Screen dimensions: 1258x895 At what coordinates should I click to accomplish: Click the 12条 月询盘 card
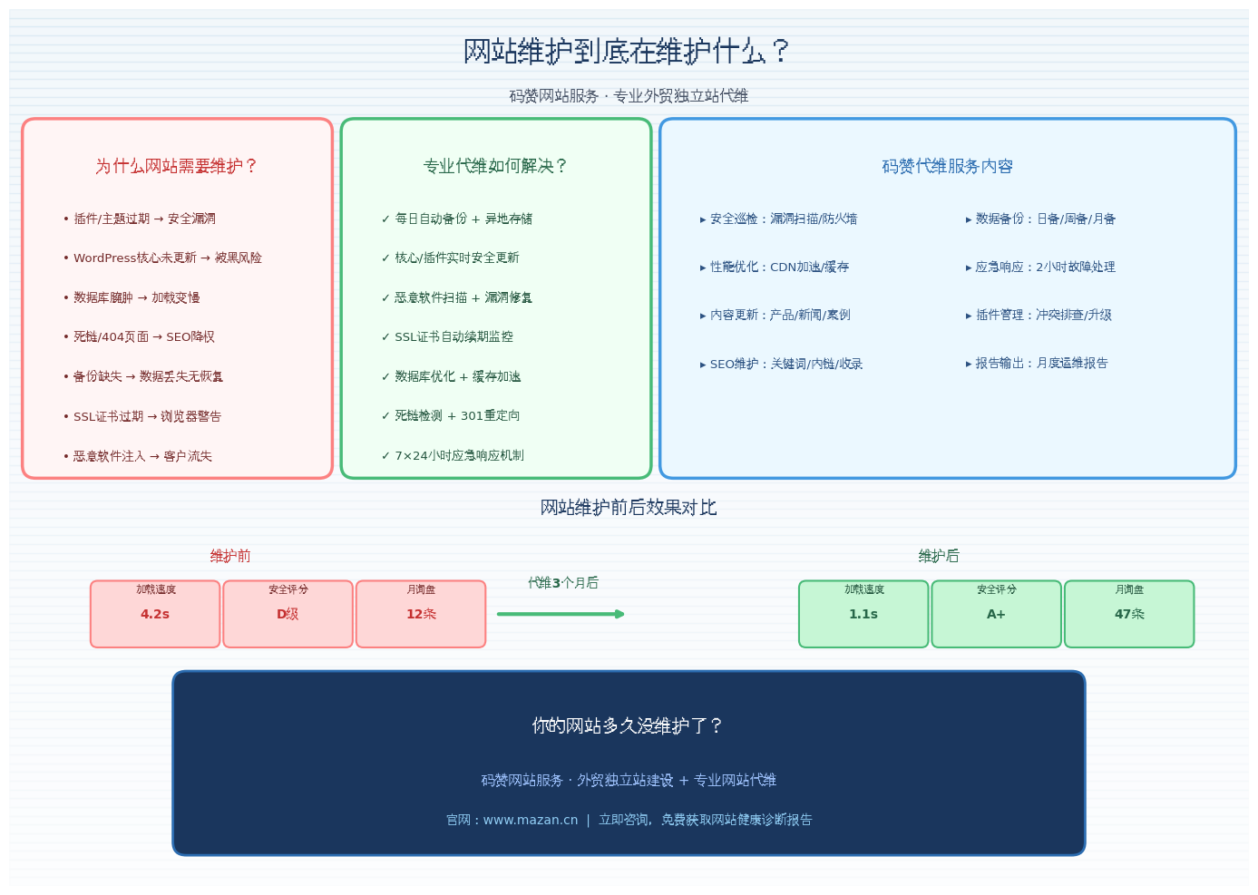421,614
